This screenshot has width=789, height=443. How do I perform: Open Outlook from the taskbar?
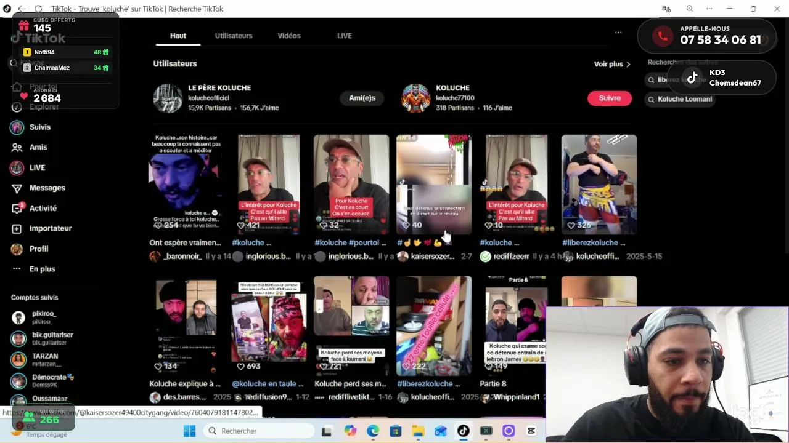coord(440,431)
